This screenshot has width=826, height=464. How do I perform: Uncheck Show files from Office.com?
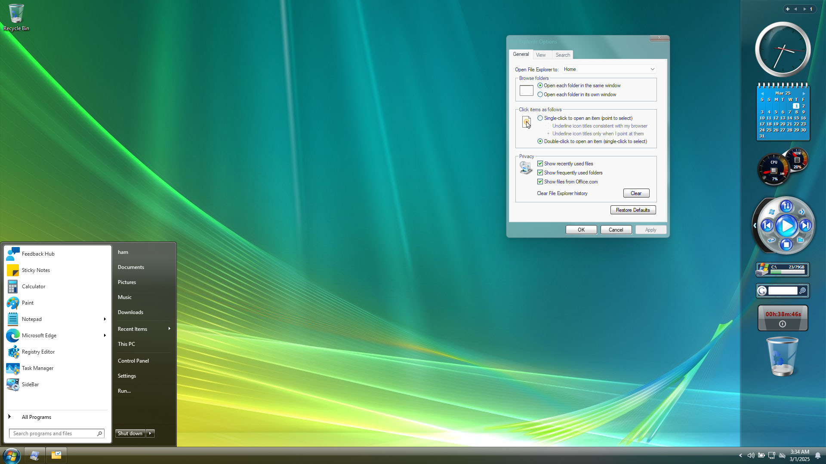[540, 181]
